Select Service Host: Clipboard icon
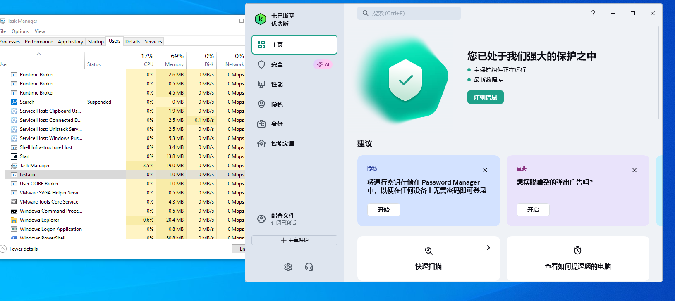The image size is (675, 301). (x=14, y=111)
